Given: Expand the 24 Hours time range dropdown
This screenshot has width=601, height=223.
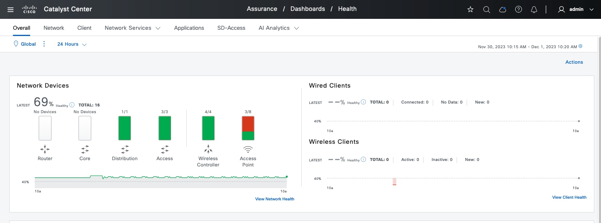Looking at the screenshot, I should pyautogui.click(x=72, y=44).
